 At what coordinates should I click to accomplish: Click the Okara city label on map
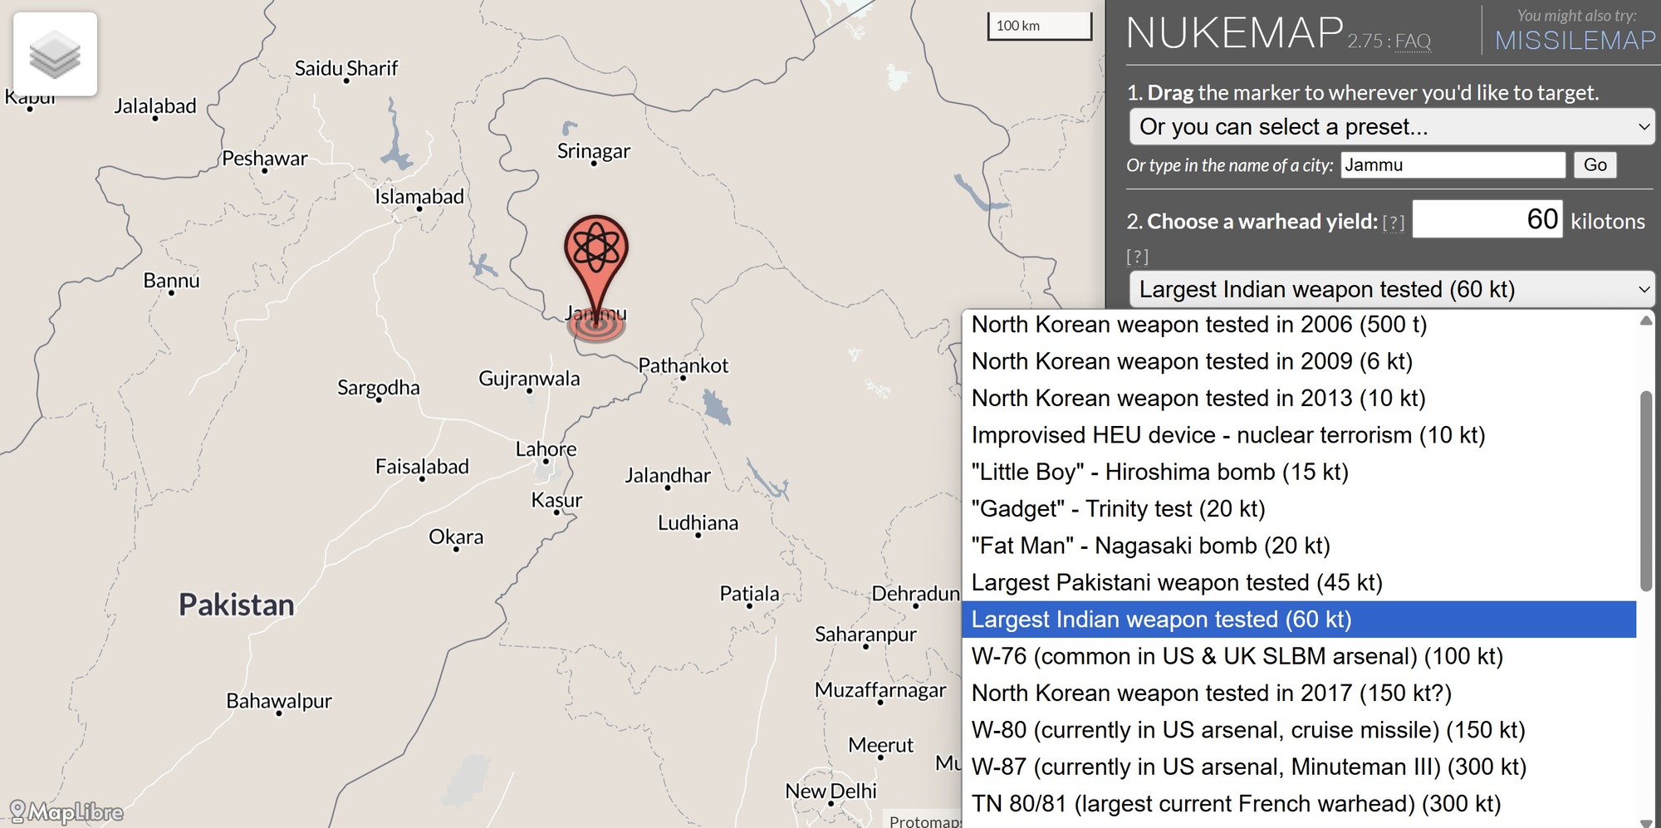456,536
